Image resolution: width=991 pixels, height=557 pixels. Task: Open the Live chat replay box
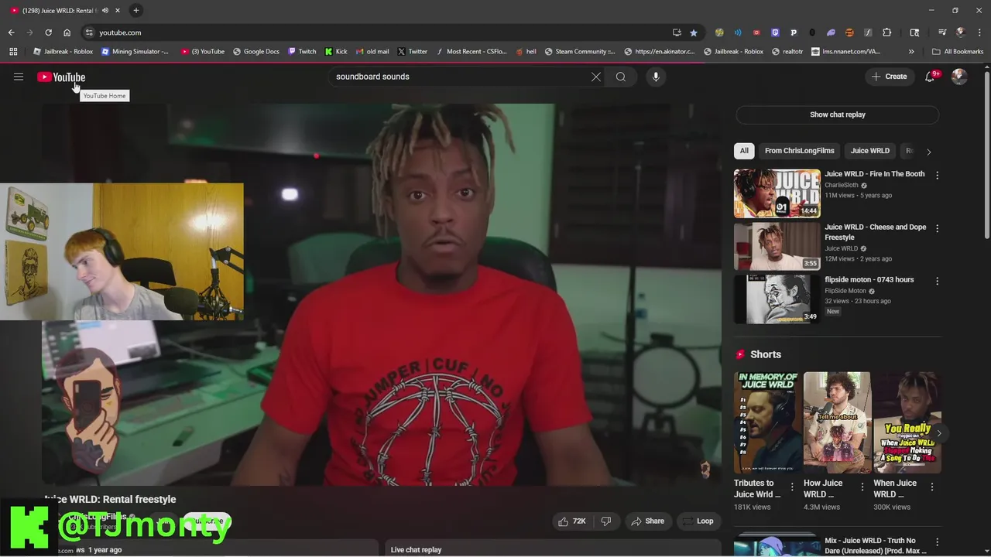(x=553, y=549)
